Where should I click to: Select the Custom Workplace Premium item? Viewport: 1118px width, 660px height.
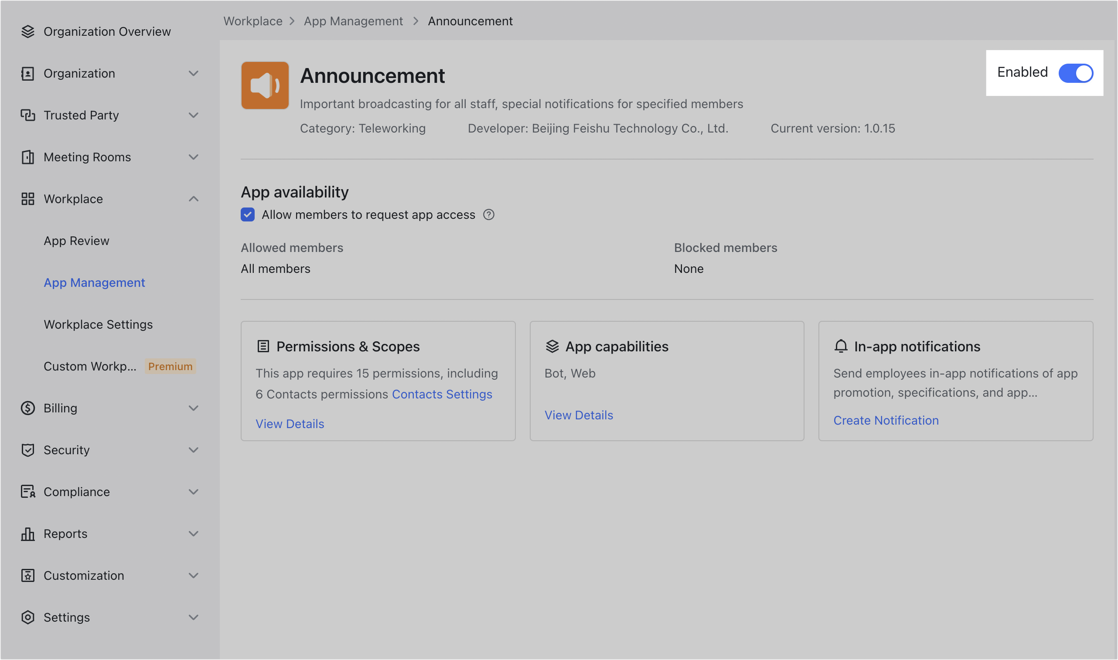coord(90,366)
